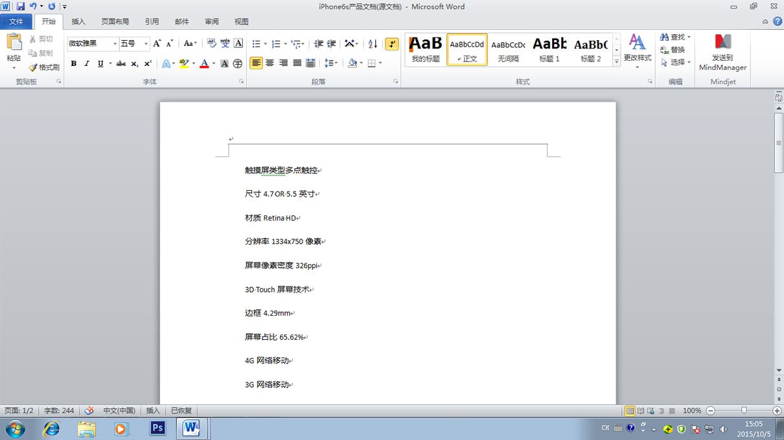The height and width of the screenshot is (440, 784).
Task: Click the Change Styles (更改样式) button
Action: pyautogui.click(x=638, y=50)
